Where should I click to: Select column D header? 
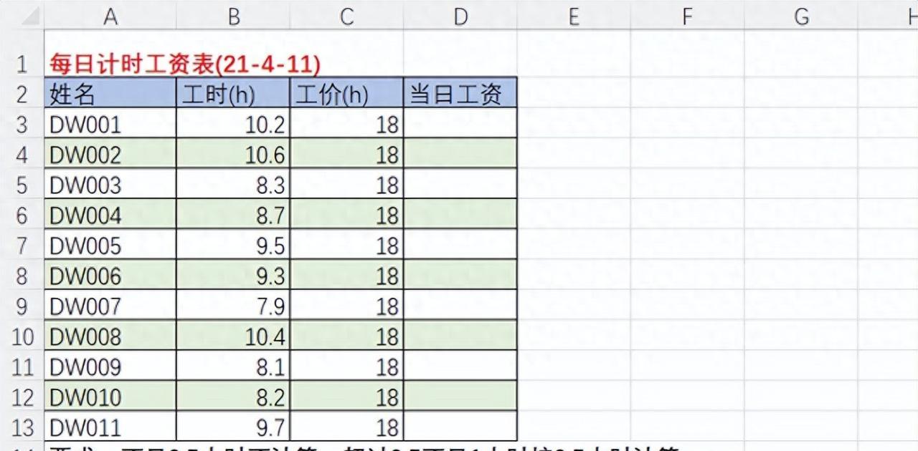click(460, 14)
